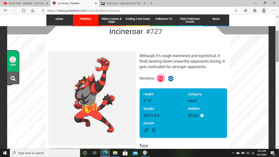Image resolution: width=279 pixels, height=157 pixels.
Task: Click the 5' 11" height value
Action: (148, 101)
